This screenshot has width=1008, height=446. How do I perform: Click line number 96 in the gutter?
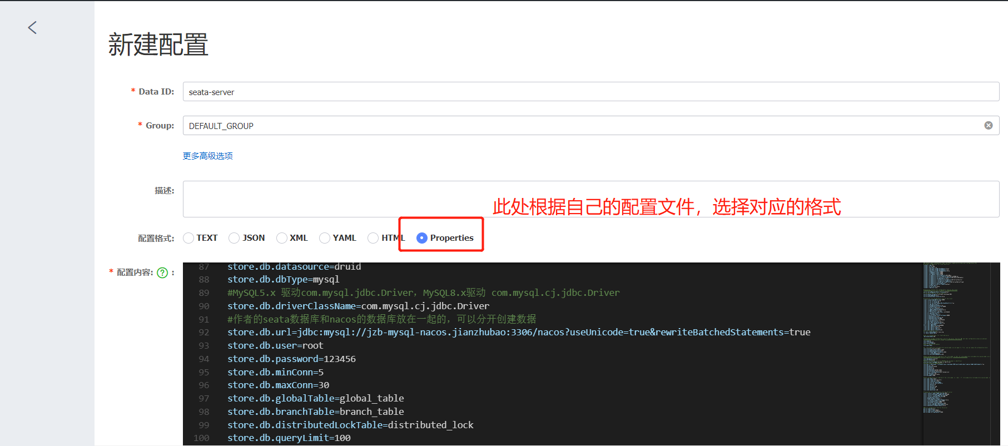[x=204, y=385]
